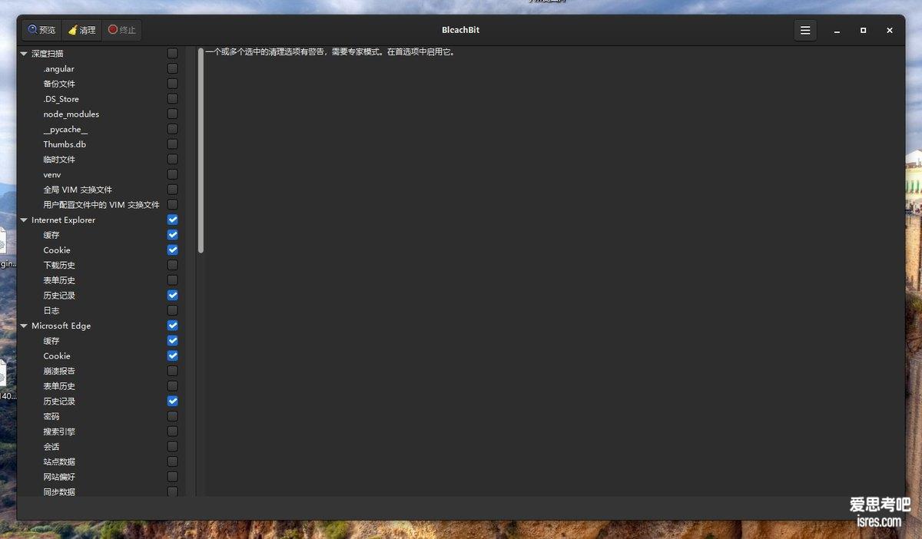This screenshot has width=922, height=539.
Task: Enable the __pycache__ checkbox
Action: pyautogui.click(x=172, y=129)
